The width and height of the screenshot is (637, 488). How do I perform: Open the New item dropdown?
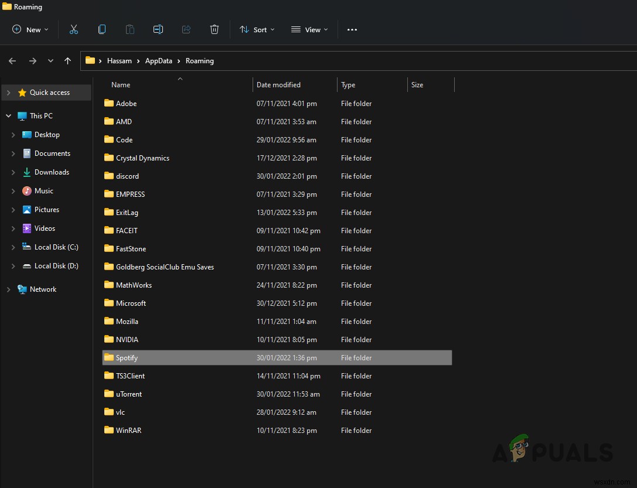pyautogui.click(x=29, y=29)
